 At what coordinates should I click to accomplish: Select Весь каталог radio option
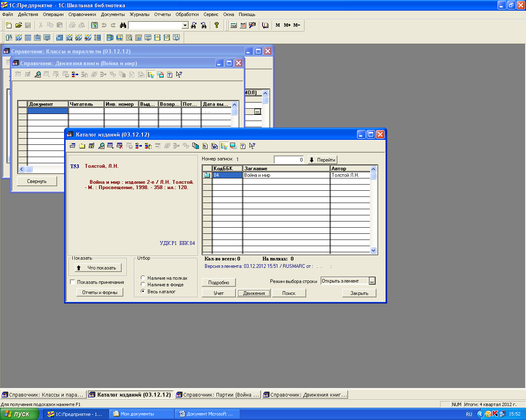pyautogui.click(x=143, y=291)
